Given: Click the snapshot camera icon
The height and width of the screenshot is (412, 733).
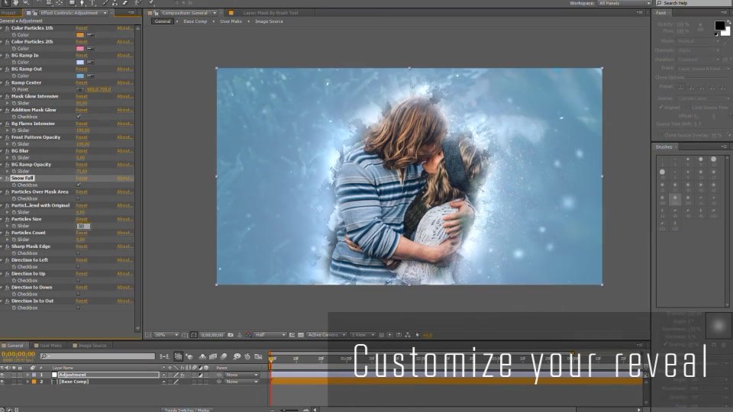Looking at the screenshot, I should [x=231, y=335].
